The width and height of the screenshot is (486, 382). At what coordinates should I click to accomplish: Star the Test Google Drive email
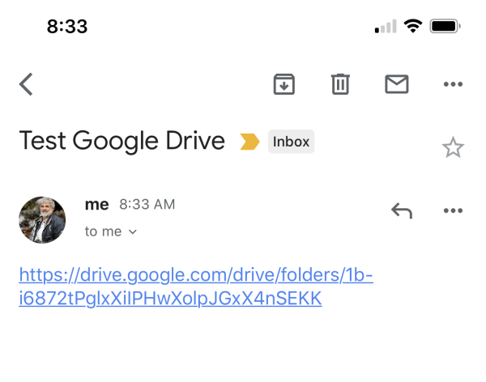point(452,147)
